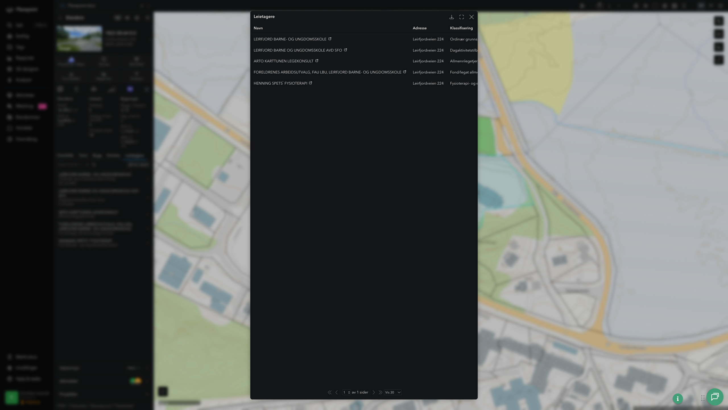The width and height of the screenshot is (728, 410).
Task: Close the Leietagere dialog
Action: tap(471, 17)
